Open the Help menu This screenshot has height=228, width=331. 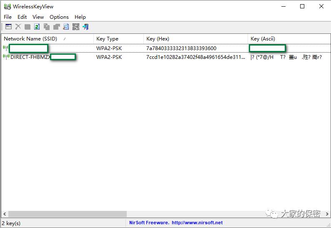[x=80, y=17]
